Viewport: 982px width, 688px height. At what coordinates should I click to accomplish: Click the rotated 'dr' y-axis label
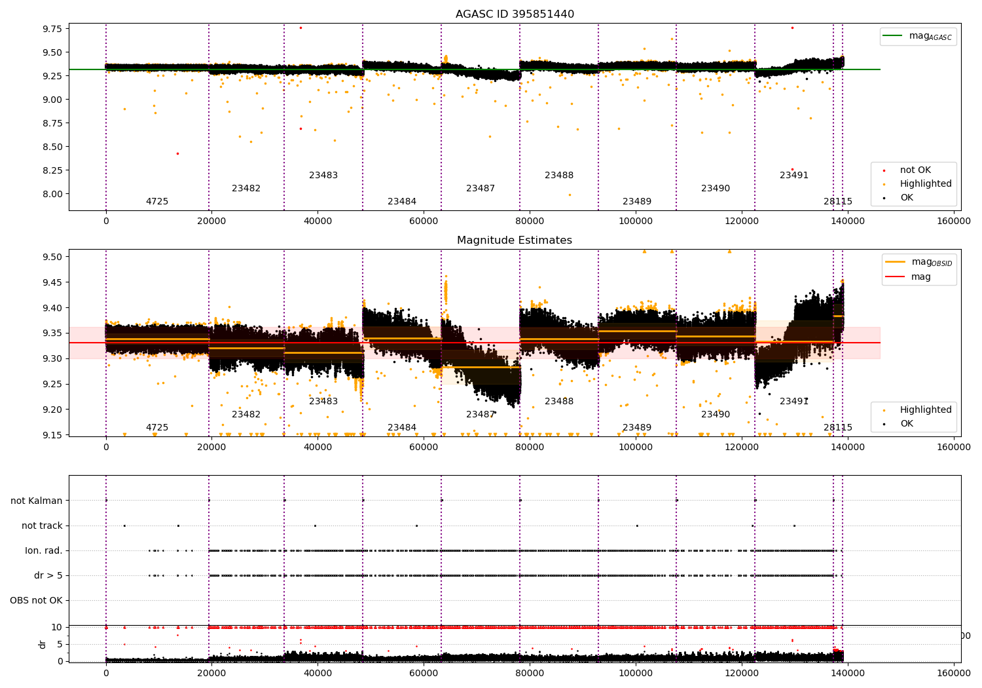point(43,644)
